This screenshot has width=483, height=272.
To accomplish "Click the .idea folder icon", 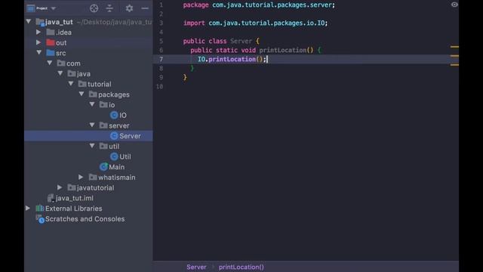I will tap(51, 32).
